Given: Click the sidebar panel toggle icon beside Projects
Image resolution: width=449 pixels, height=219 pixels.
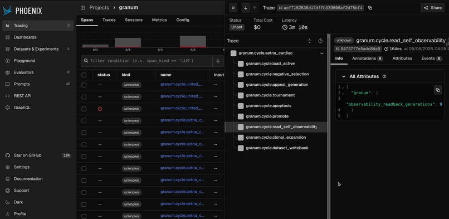Looking at the screenshot, I should point(83,8).
